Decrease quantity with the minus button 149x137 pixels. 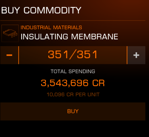click(9, 55)
